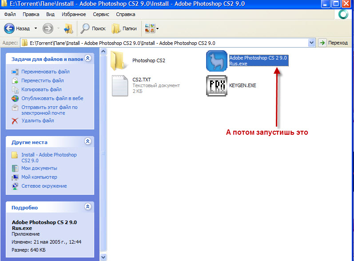Click the CS2.TXT file name
354x261 pixels.
click(x=142, y=80)
